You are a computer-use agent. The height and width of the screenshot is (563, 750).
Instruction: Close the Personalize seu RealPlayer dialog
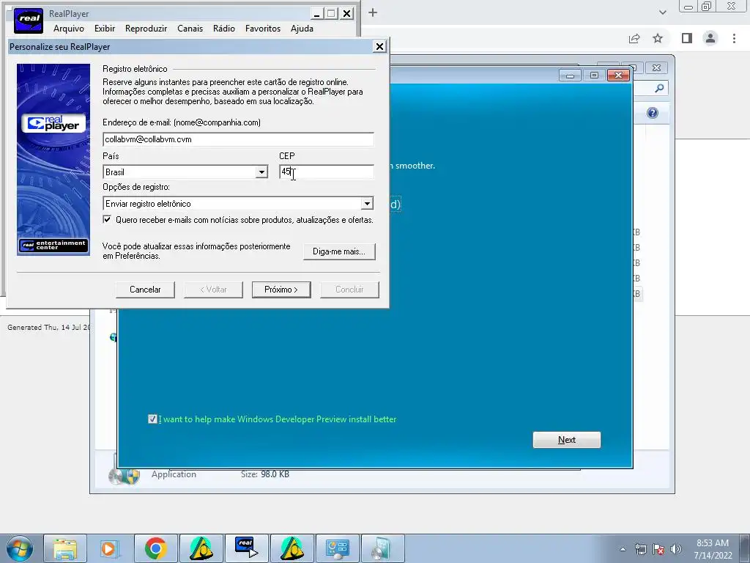[379, 46]
